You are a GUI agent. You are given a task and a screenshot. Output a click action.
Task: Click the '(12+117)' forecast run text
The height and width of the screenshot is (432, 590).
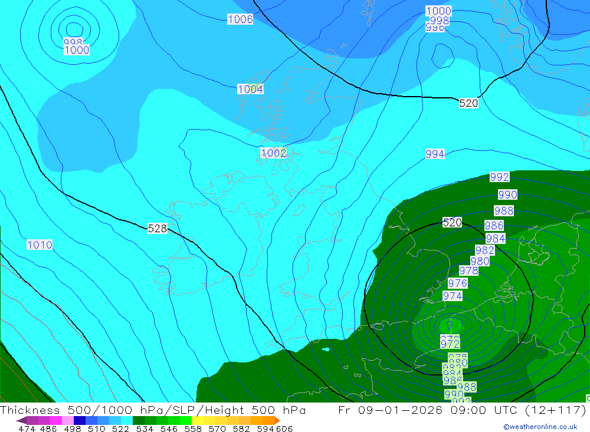pyautogui.click(x=555, y=410)
